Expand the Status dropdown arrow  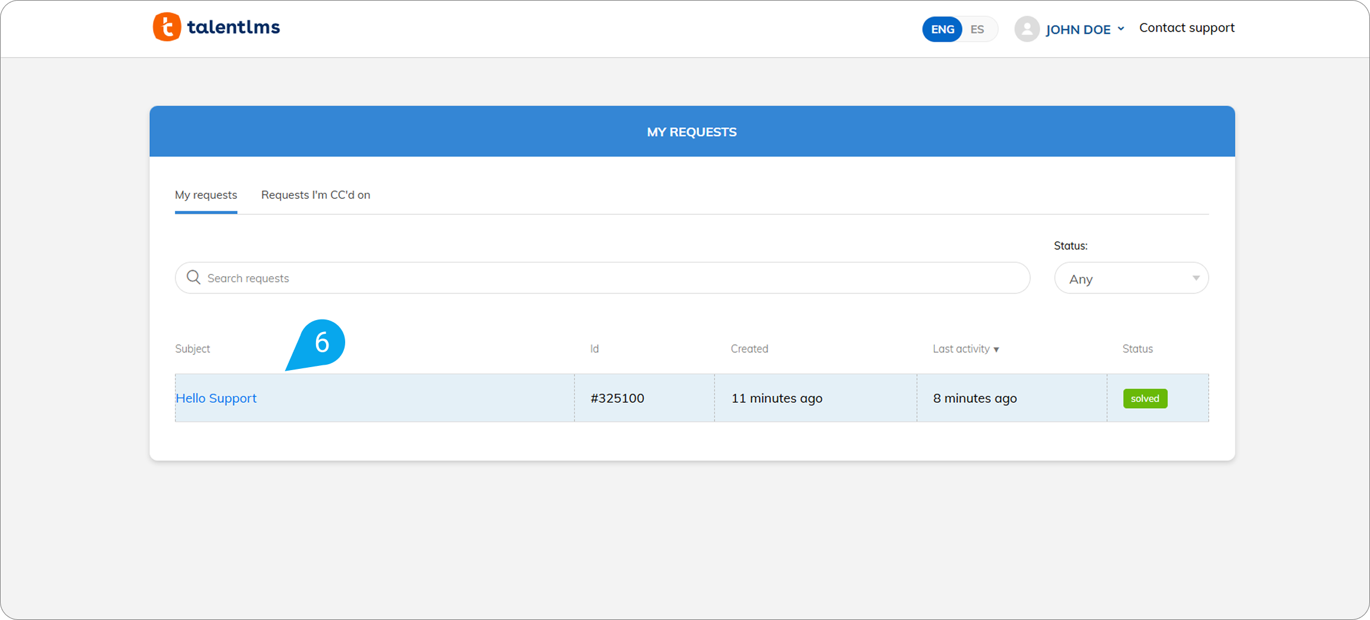[1196, 278]
